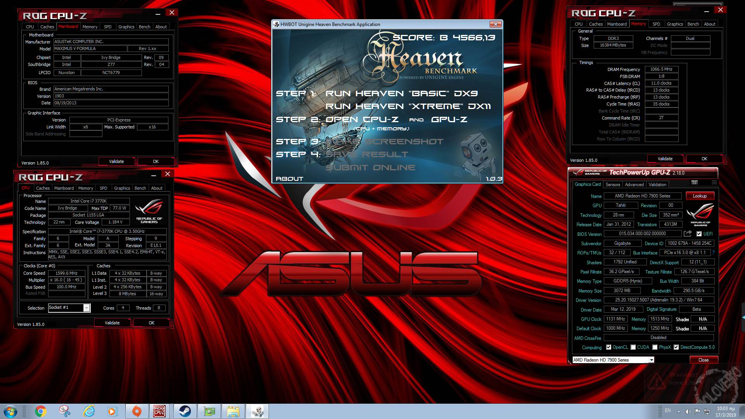This screenshot has height=419, width=745.
Task: Open Bench tab in Mainboard CPU-Z window
Action: click(x=144, y=27)
